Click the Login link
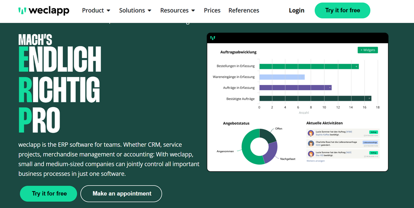 [297, 11]
